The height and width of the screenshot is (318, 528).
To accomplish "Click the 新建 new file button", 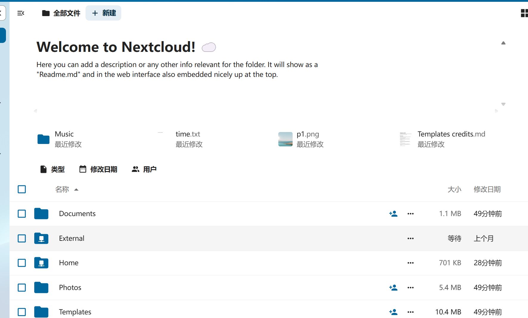I will (x=103, y=13).
